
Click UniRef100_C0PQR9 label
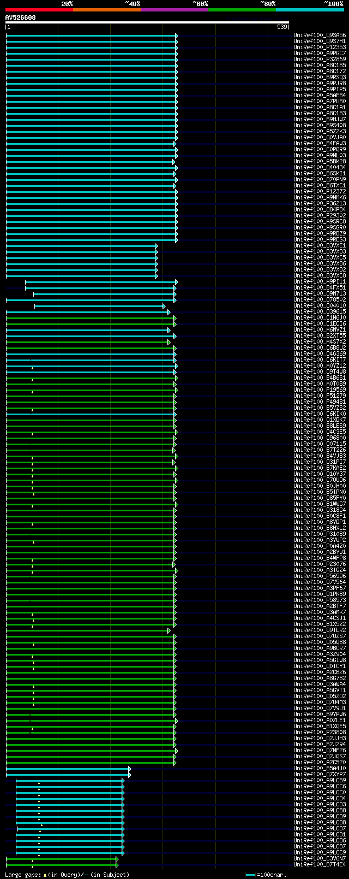pos(320,150)
